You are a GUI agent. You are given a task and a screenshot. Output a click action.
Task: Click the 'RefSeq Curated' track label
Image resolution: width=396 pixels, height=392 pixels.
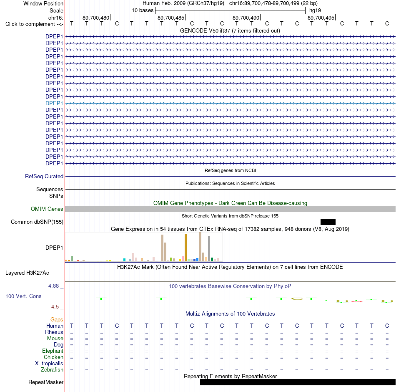coord(44,176)
